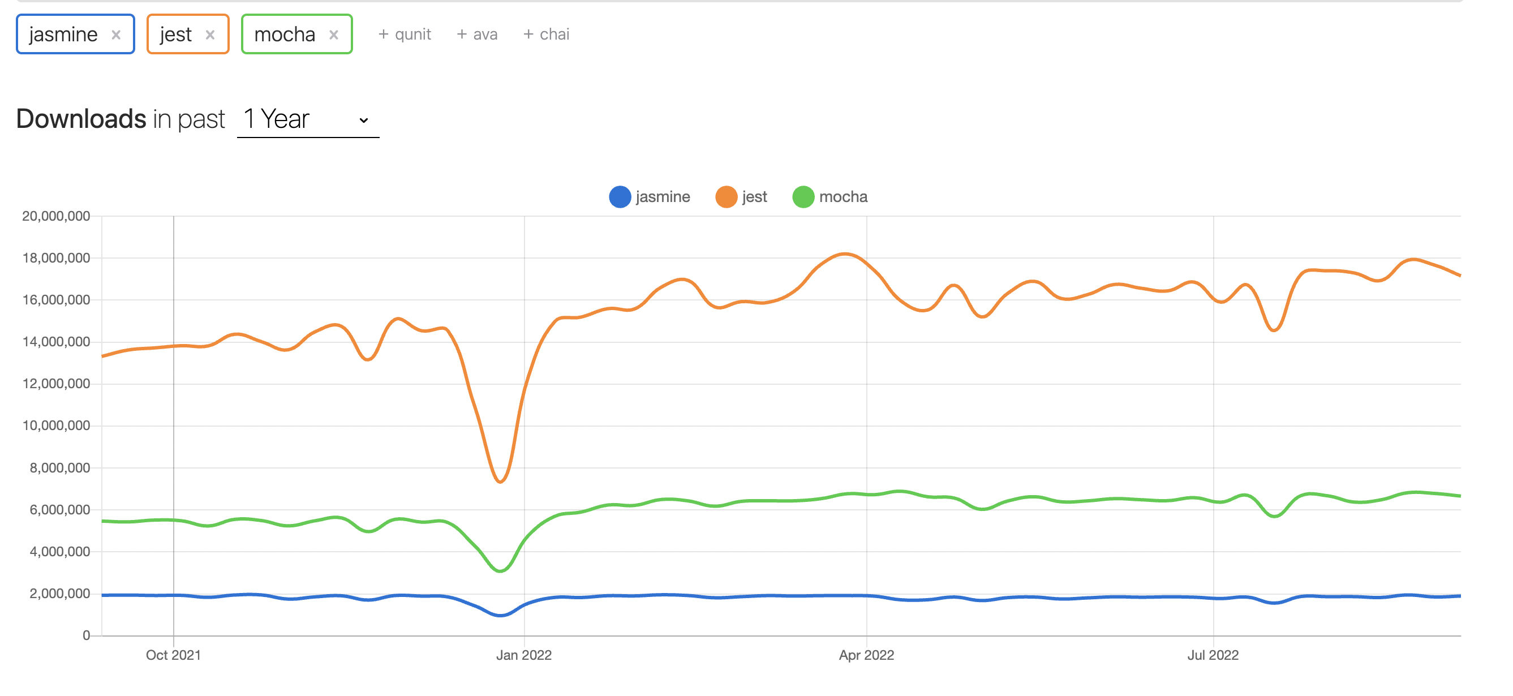Select the jasmine package tag
This screenshot has width=1513, height=696.
63,35
